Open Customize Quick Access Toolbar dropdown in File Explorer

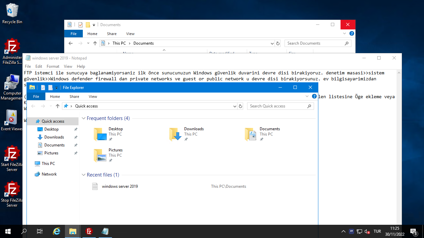[x=56, y=88]
